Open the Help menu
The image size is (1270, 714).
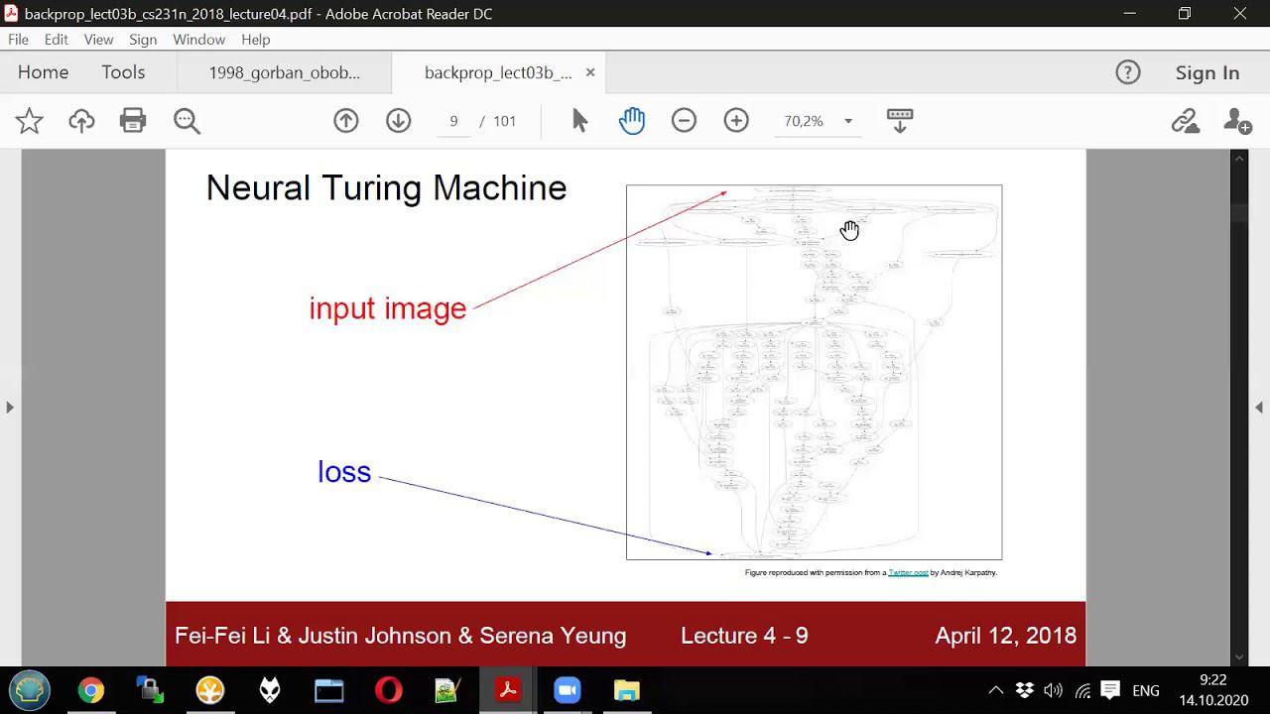pos(256,40)
